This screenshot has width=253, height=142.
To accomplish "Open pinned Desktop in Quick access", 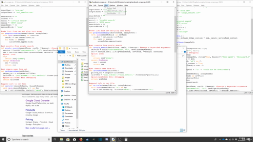I will [x=68, y=65].
